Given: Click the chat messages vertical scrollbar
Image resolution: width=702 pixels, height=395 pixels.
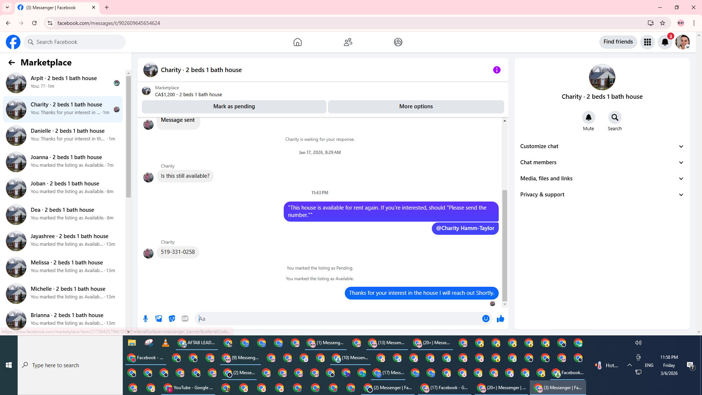Looking at the screenshot, I should click(505, 245).
